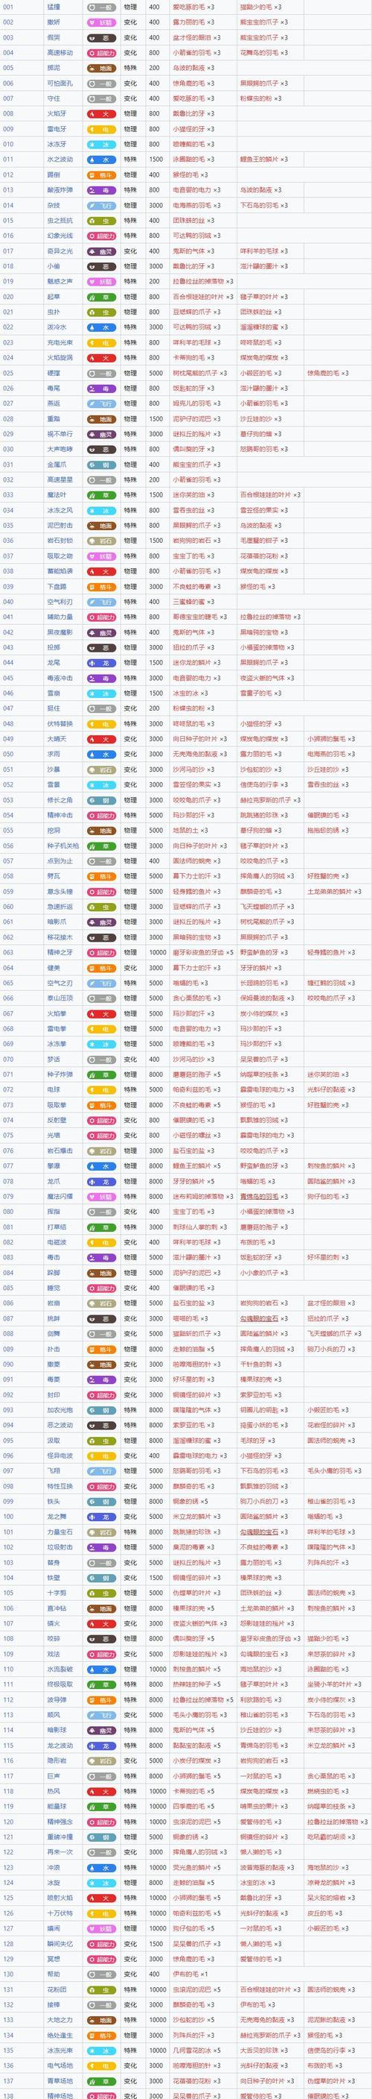
Task: Open the first material link in row 130
Action: (x=185, y=1974)
